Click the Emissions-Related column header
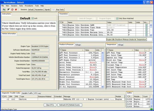This screenshot has width=154, height=111. coord(46,97)
